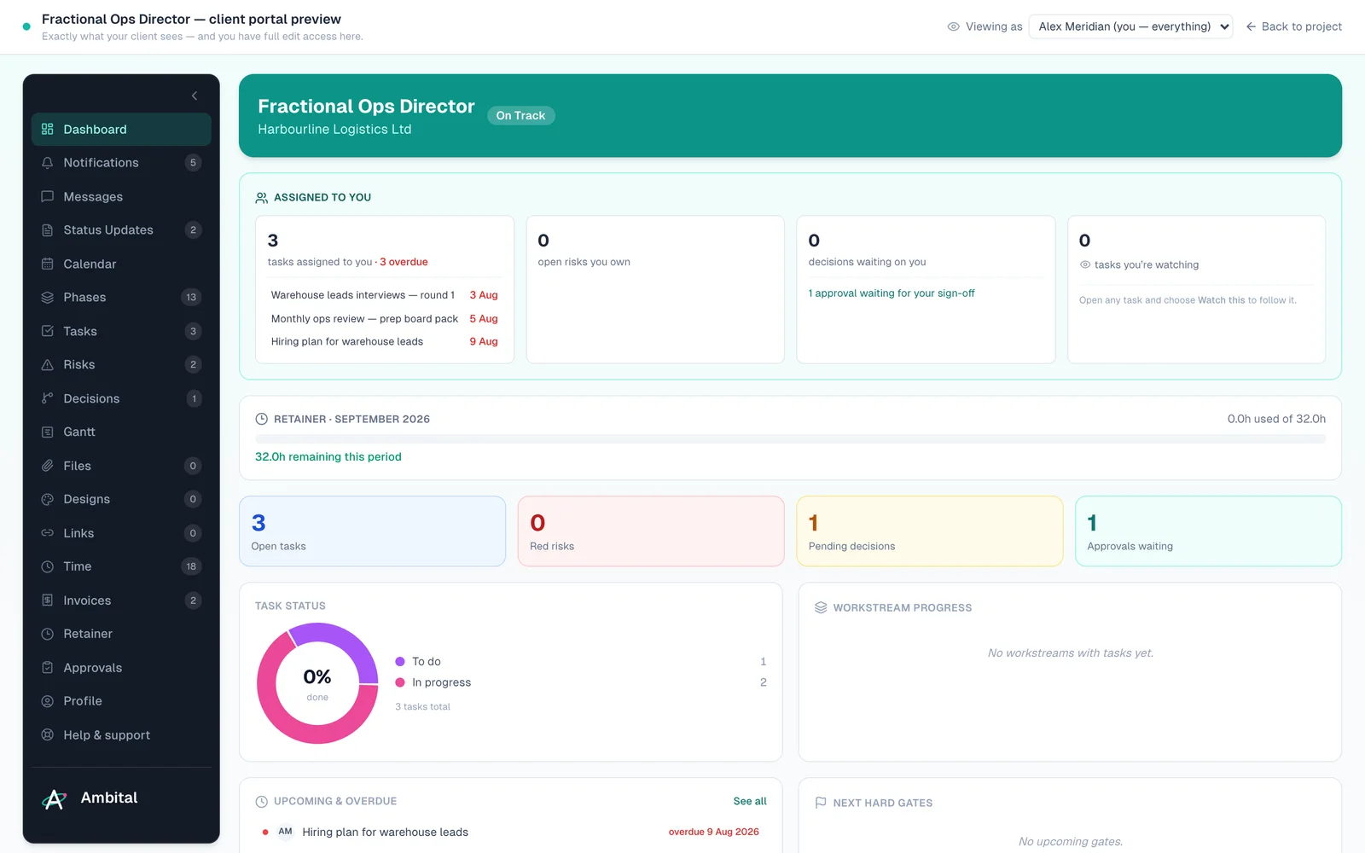Open the Viewing as dropdown selector
This screenshot has width=1365, height=853.
tap(1130, 26)
